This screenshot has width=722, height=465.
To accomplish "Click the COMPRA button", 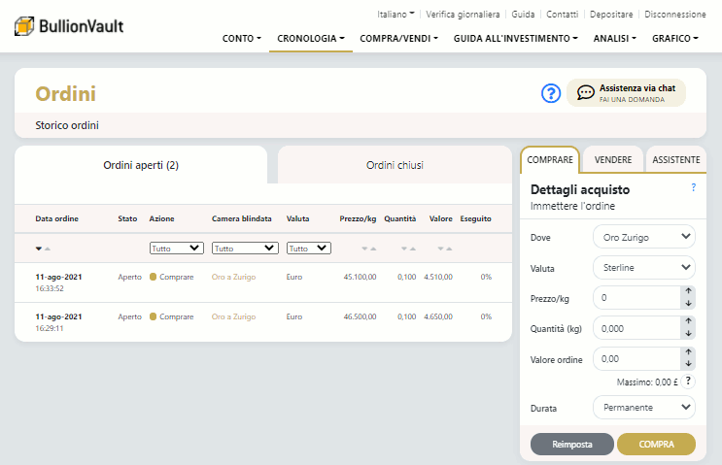I will [x=656, y=445].
